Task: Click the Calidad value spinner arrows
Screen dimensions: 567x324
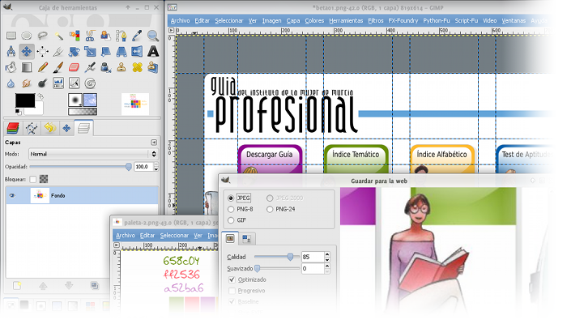Action: 327,257
